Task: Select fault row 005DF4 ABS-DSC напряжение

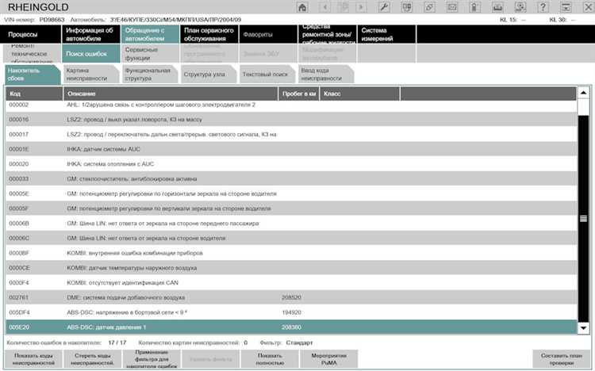Action: click(291, 312)
